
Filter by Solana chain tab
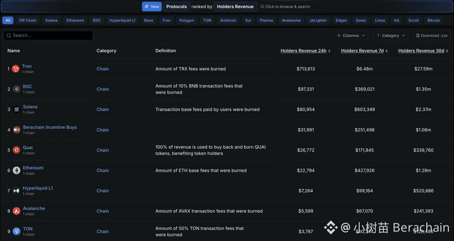(x=51, y=20)
